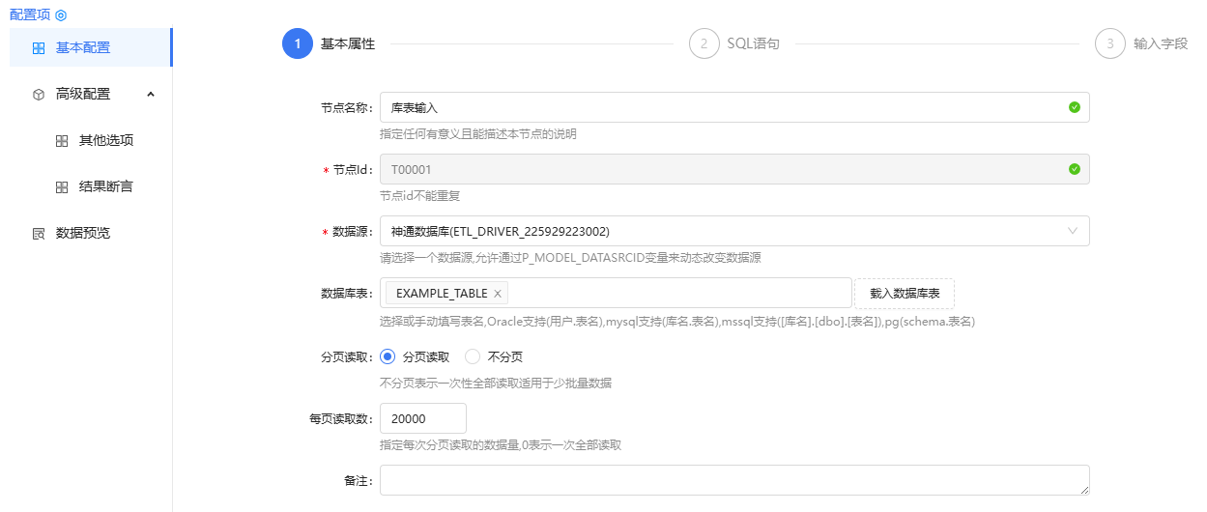This screenshot has height=512, width=1207.
Task: Click the grid icon beside 基本配置
Action: click(39, 48)
